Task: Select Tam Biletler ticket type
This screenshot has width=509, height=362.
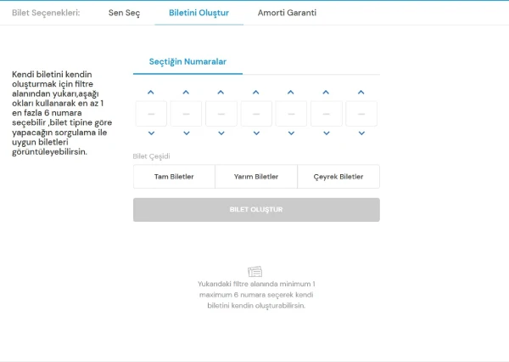Action: click(174, 177)
